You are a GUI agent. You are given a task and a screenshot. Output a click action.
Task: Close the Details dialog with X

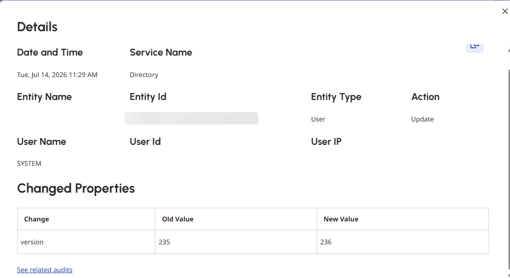point(505,11)
